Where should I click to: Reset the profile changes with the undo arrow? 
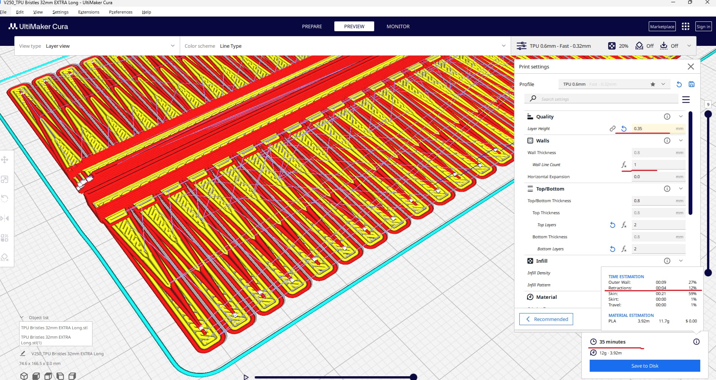(679, 84)
